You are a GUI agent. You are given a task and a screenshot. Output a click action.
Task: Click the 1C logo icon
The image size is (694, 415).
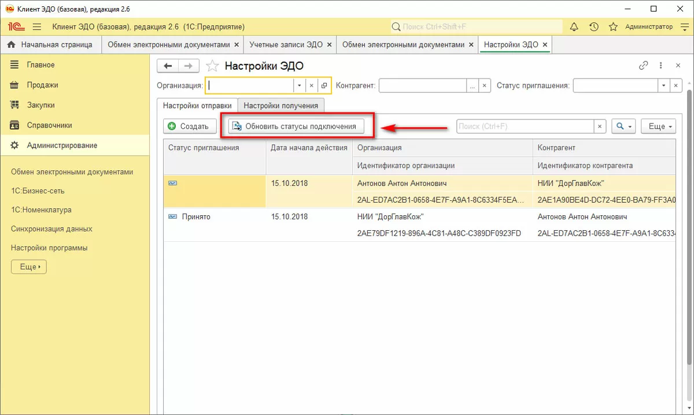click(16, 27)
